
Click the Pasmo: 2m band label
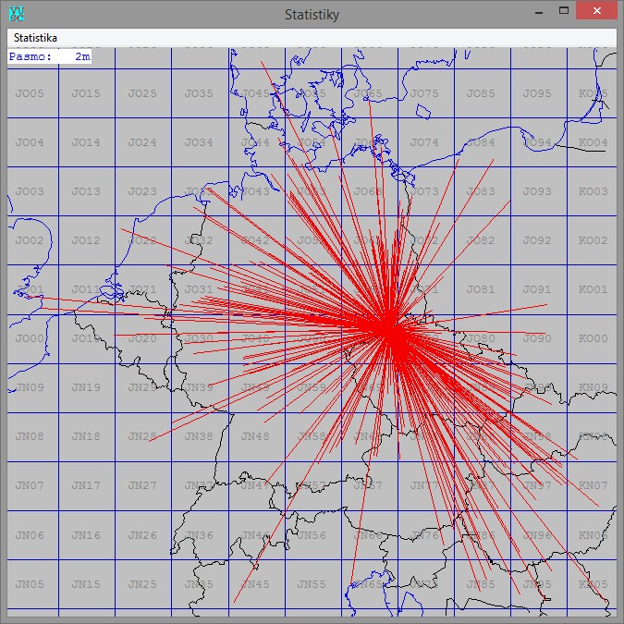(49, 56)
